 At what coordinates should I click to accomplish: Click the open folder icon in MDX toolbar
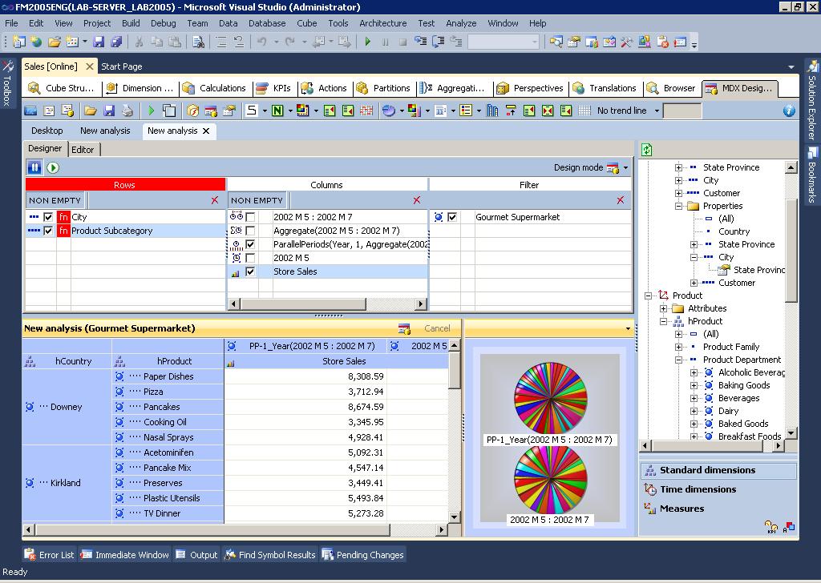point(91,111)
